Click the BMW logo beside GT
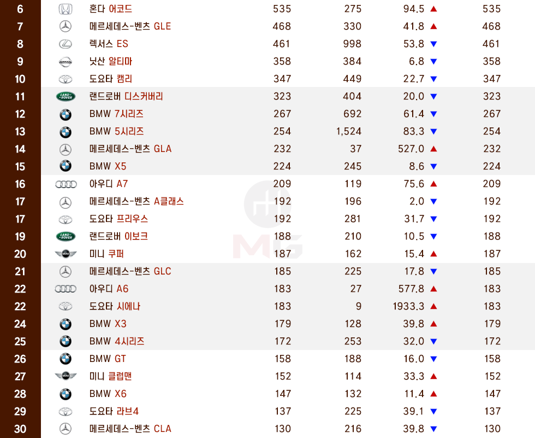Viewport: 535px width, 438px height. (66, 359)
